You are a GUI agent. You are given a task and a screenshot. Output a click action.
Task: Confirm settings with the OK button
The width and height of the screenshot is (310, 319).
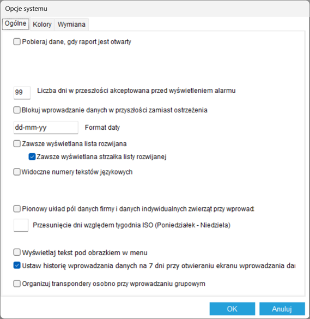(x=232, y=309)
